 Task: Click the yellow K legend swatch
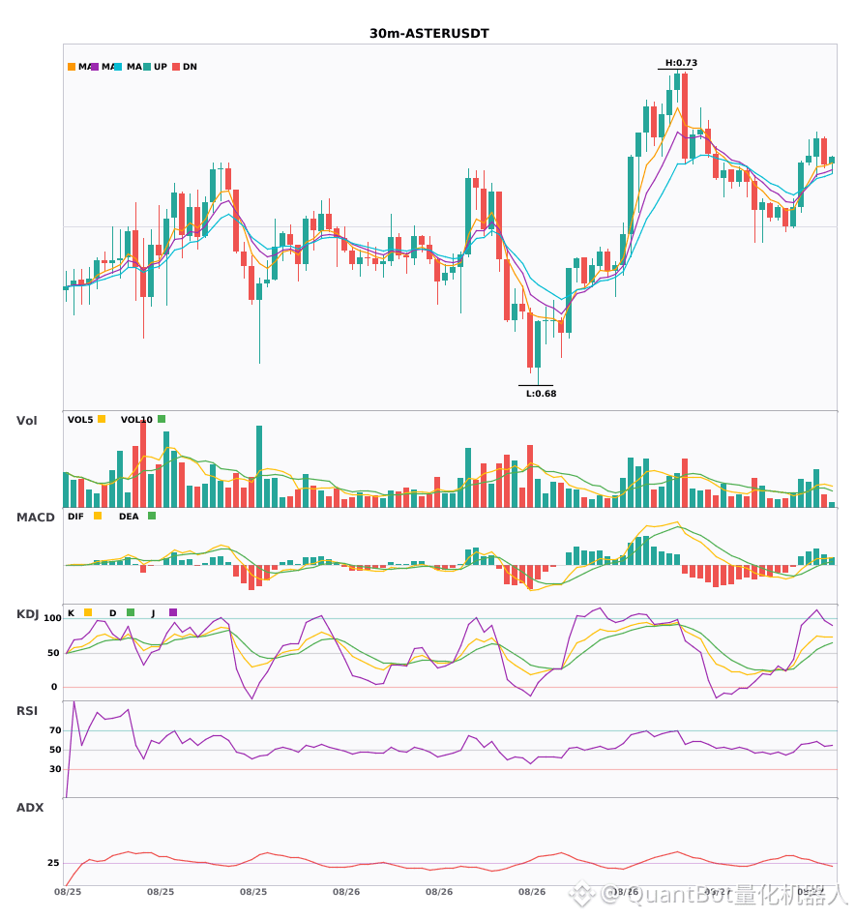coord(88,612)
